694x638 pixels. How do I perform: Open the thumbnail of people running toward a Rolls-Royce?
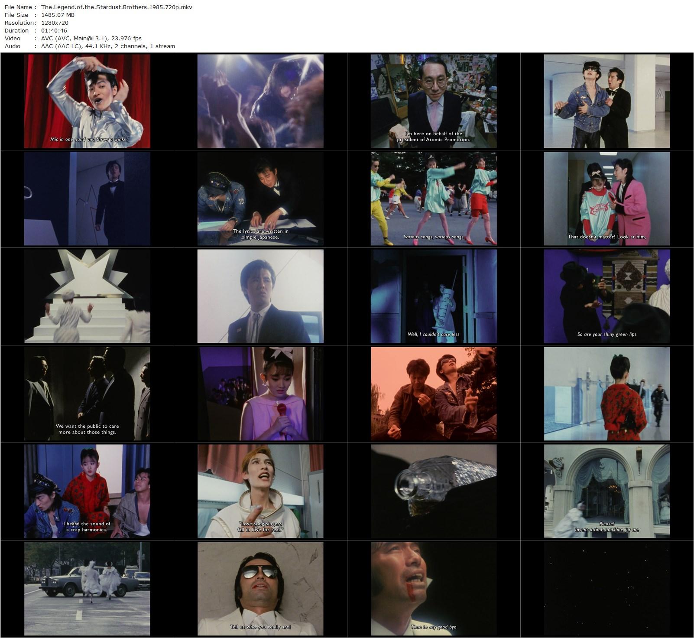(87, 589)
